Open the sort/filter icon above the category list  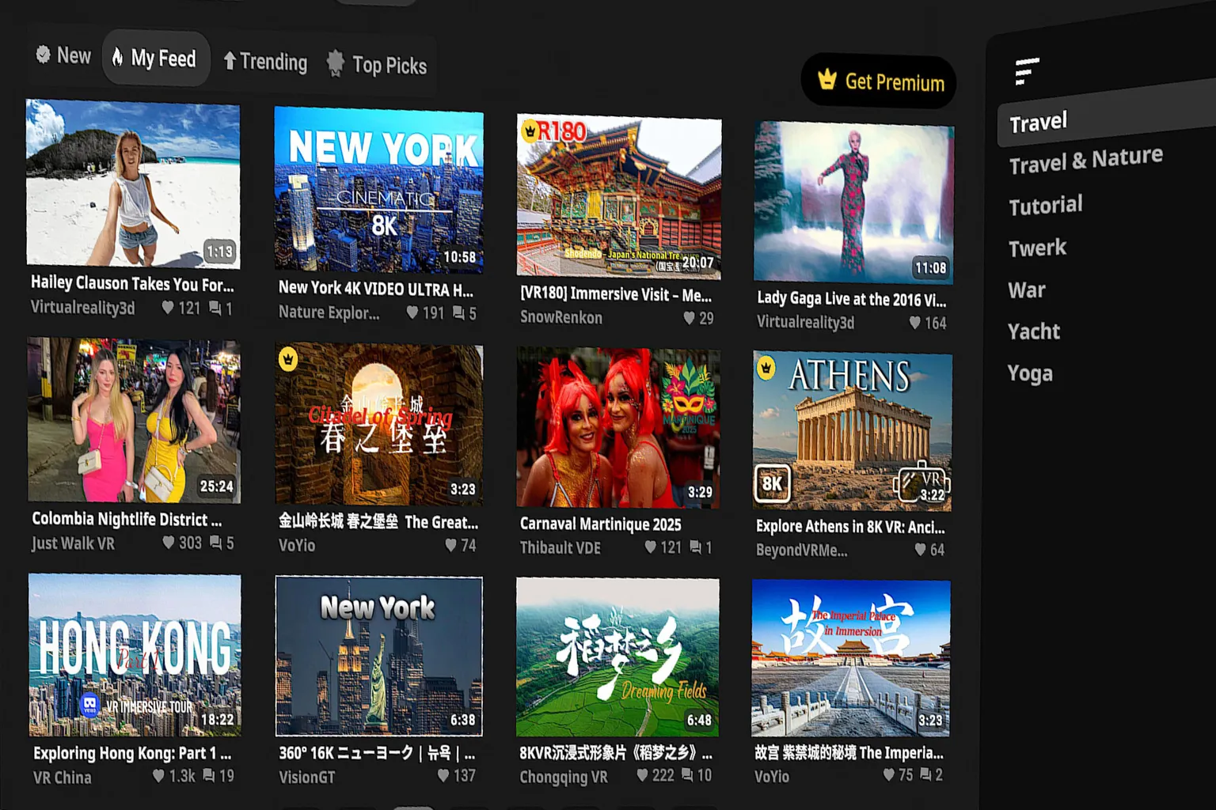coord(1025,70)
